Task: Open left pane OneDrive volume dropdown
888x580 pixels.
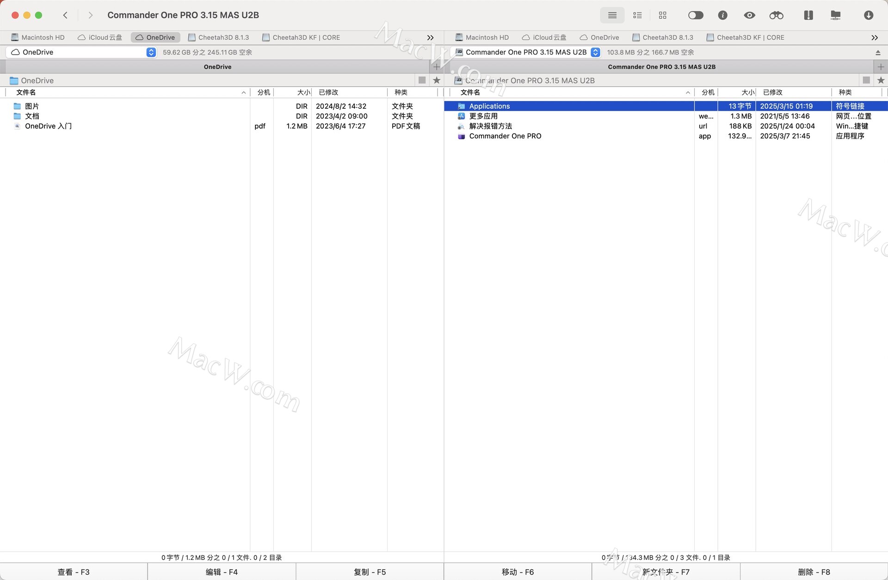Action: tap(81, 52)
